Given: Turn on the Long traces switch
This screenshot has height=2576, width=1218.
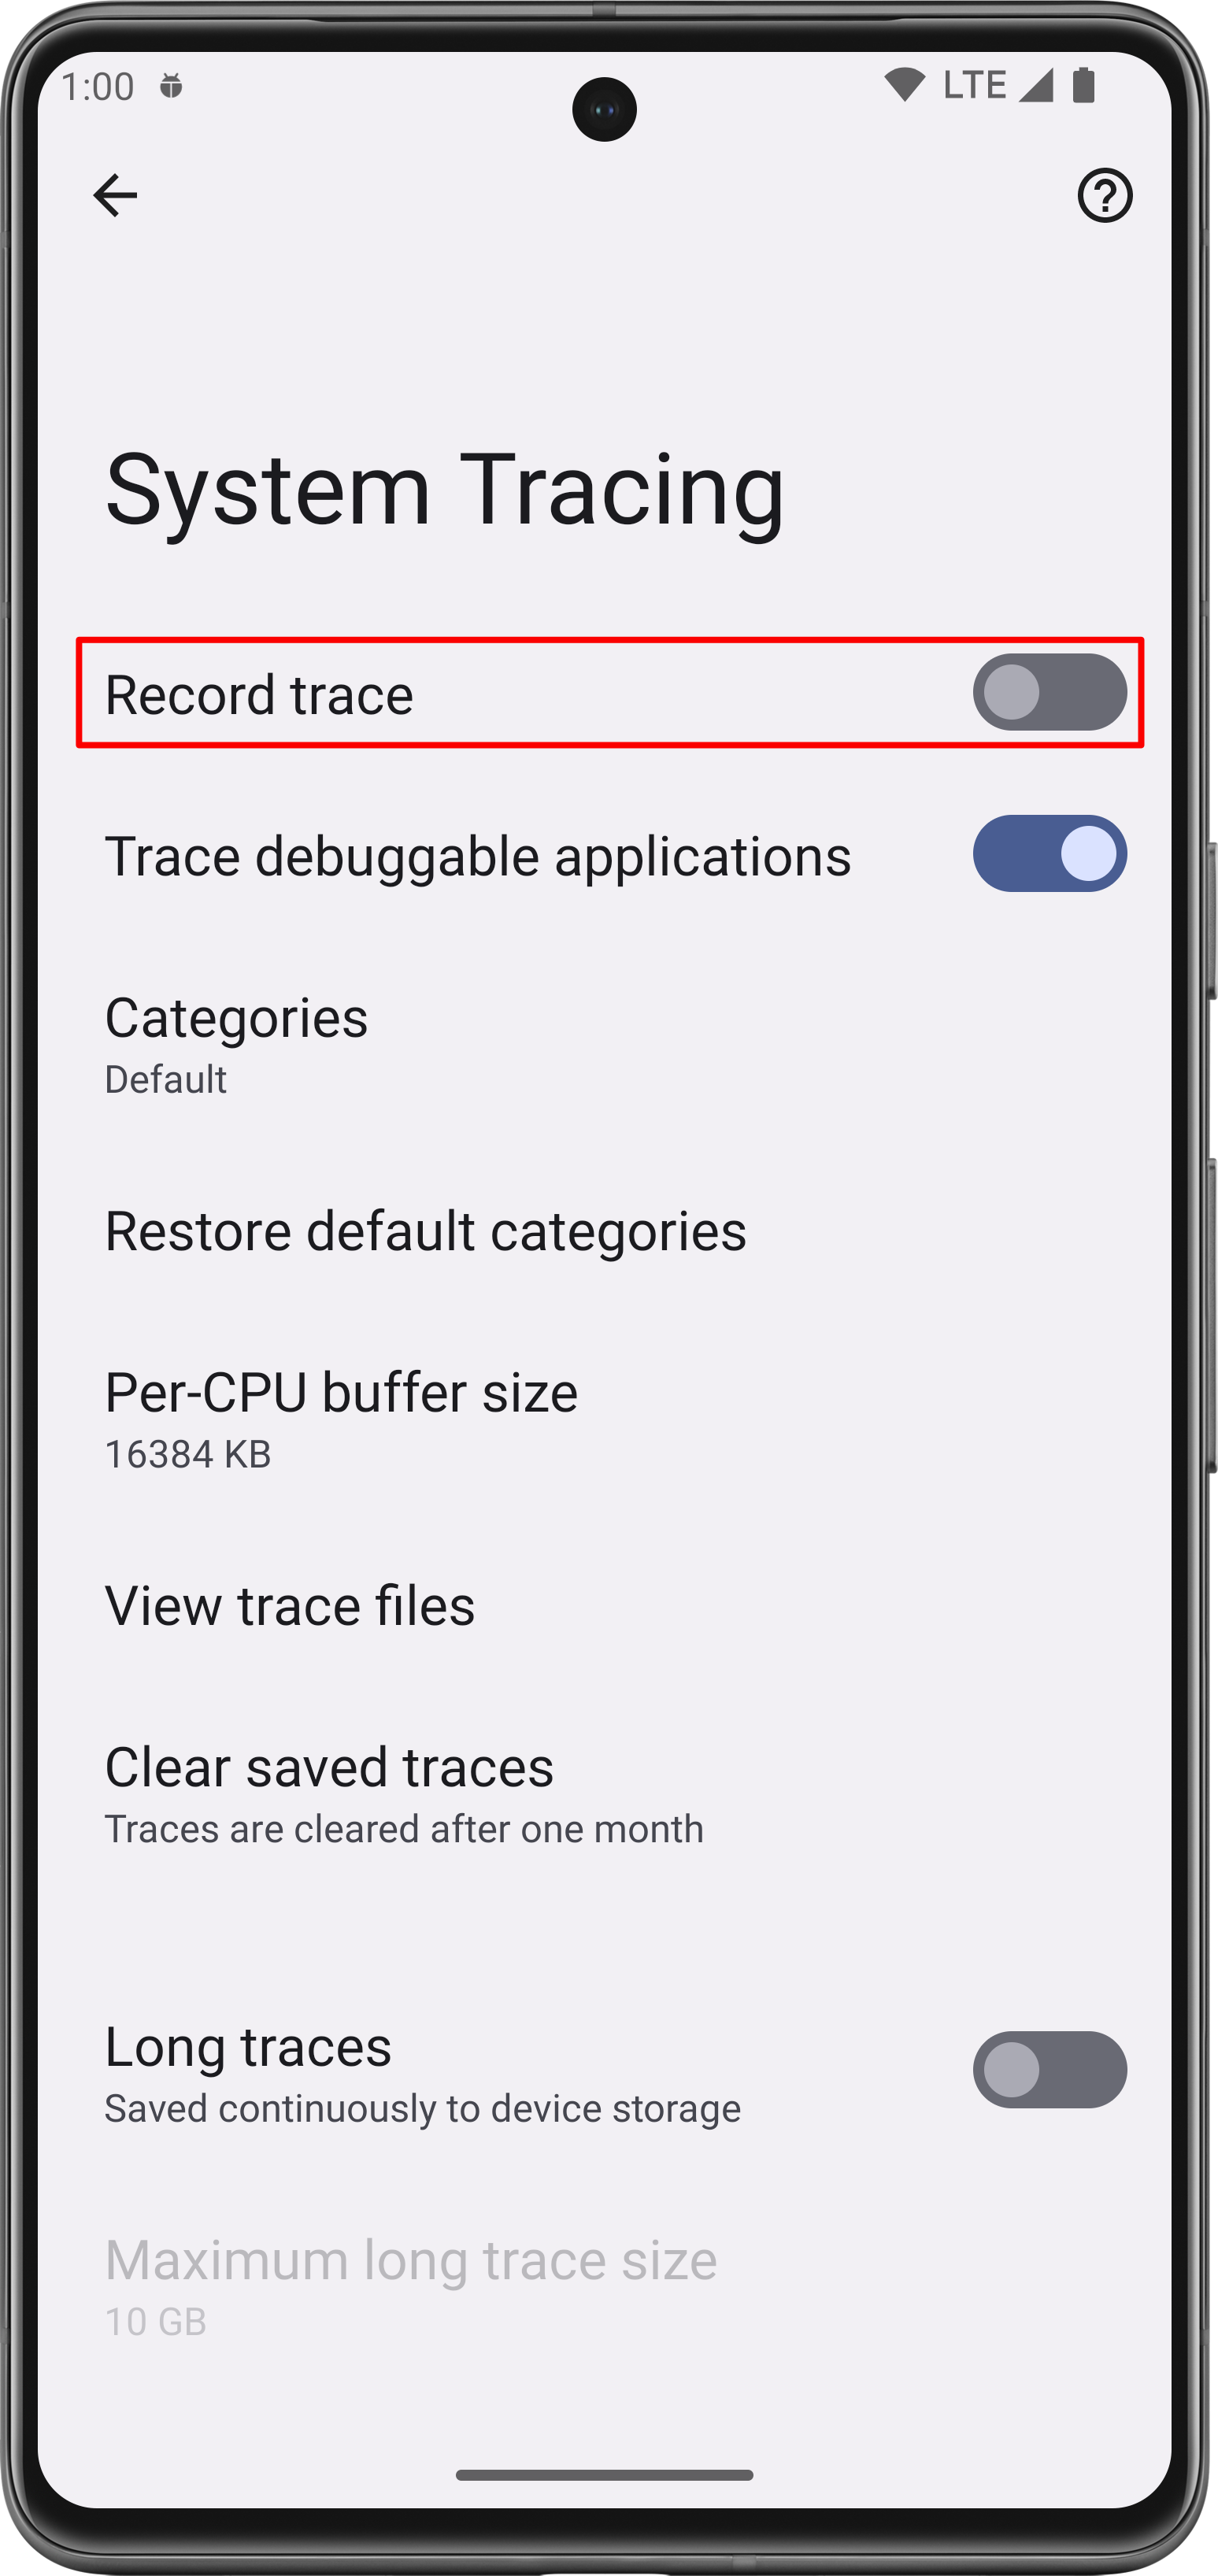Looking at the screenshot, I should point(1049,2070).
